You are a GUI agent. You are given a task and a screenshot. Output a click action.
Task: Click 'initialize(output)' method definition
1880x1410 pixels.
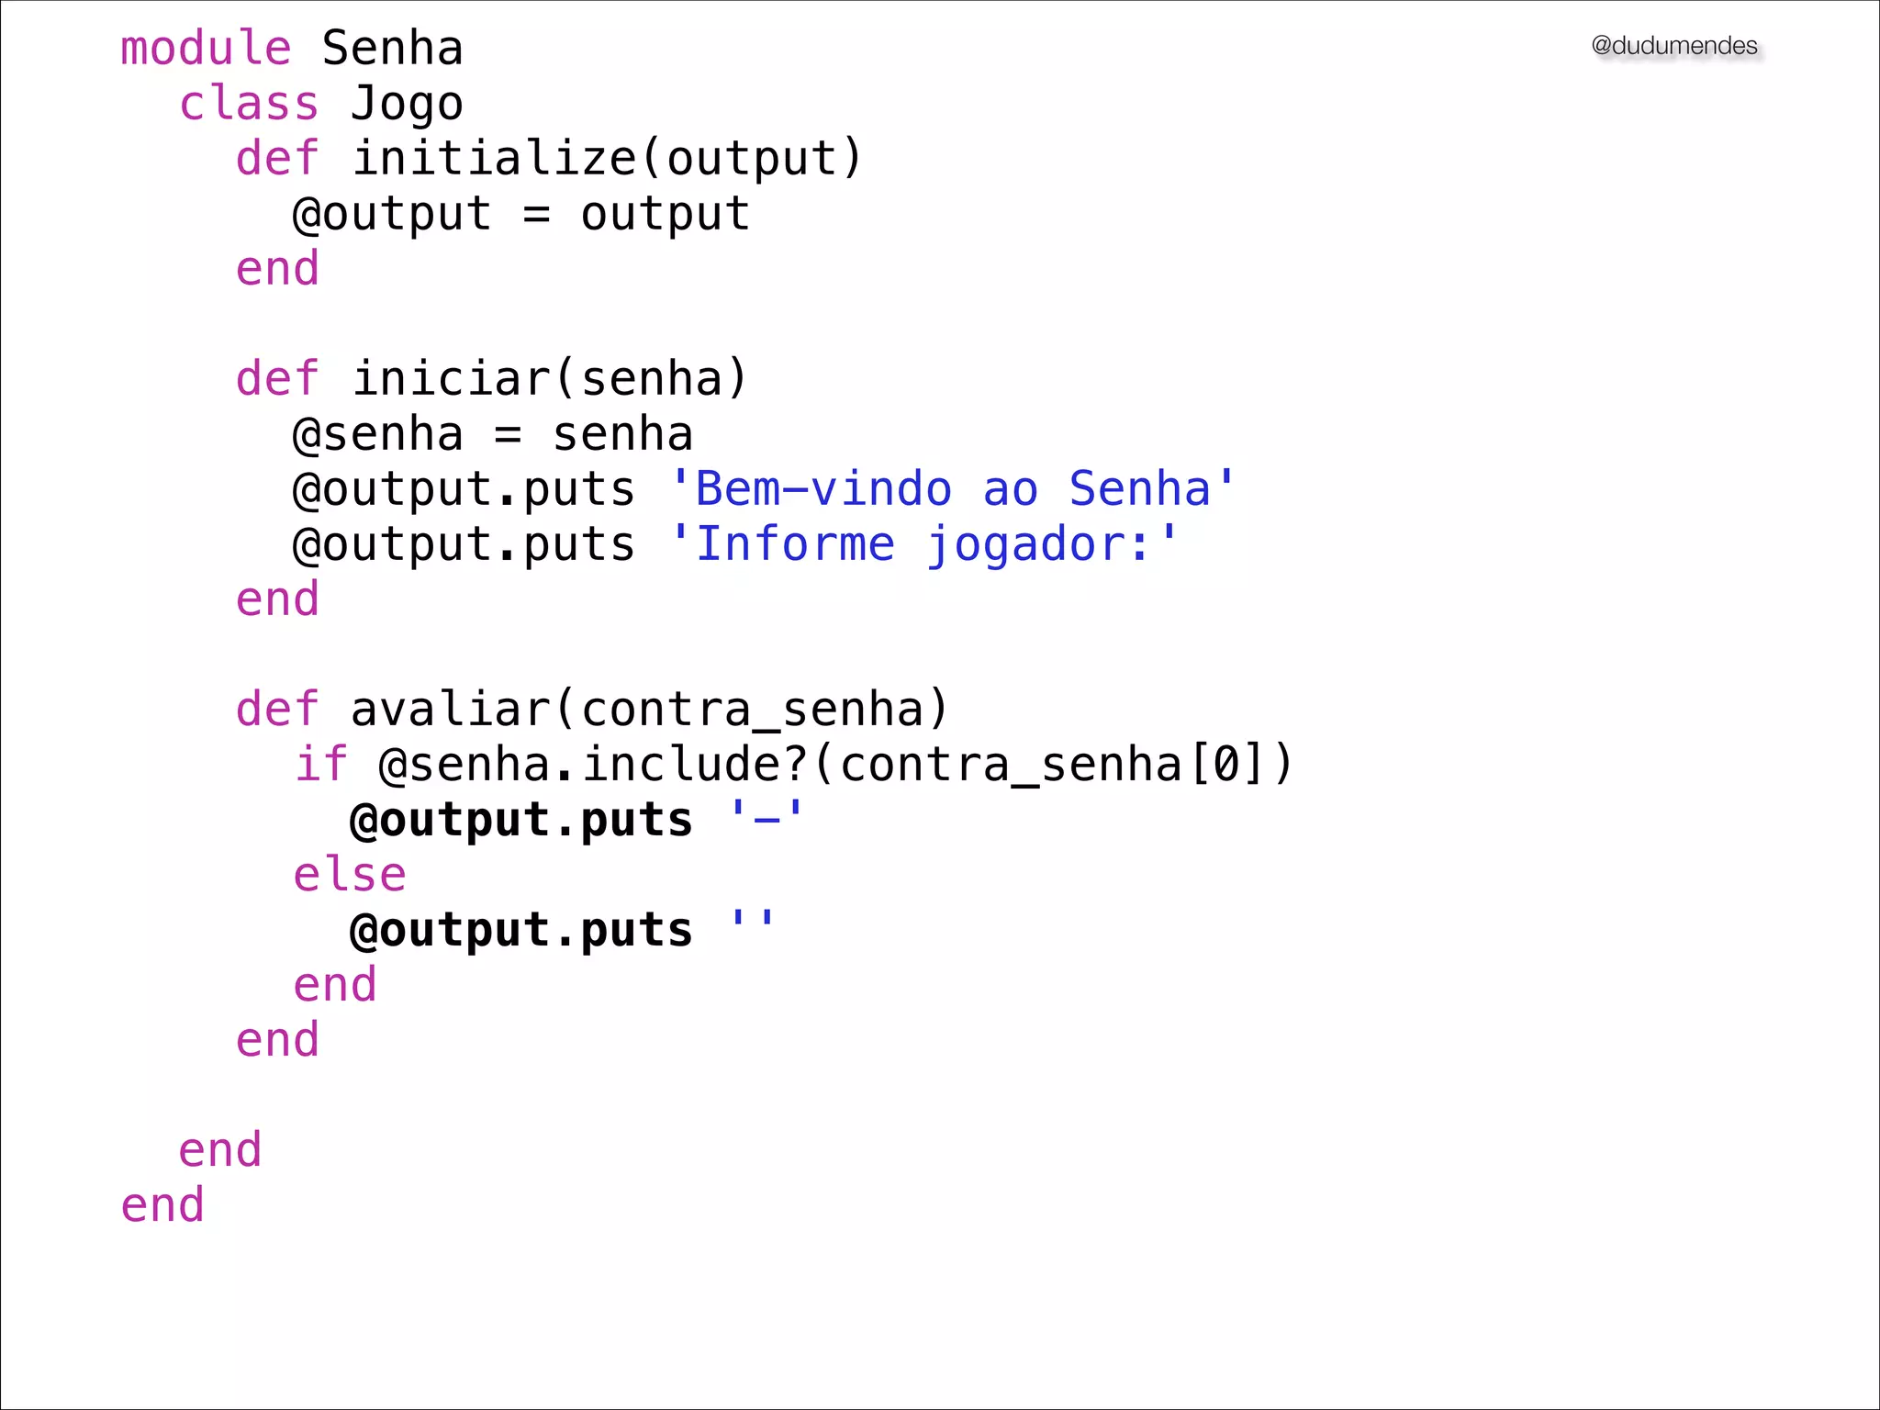tap(607, 159)
